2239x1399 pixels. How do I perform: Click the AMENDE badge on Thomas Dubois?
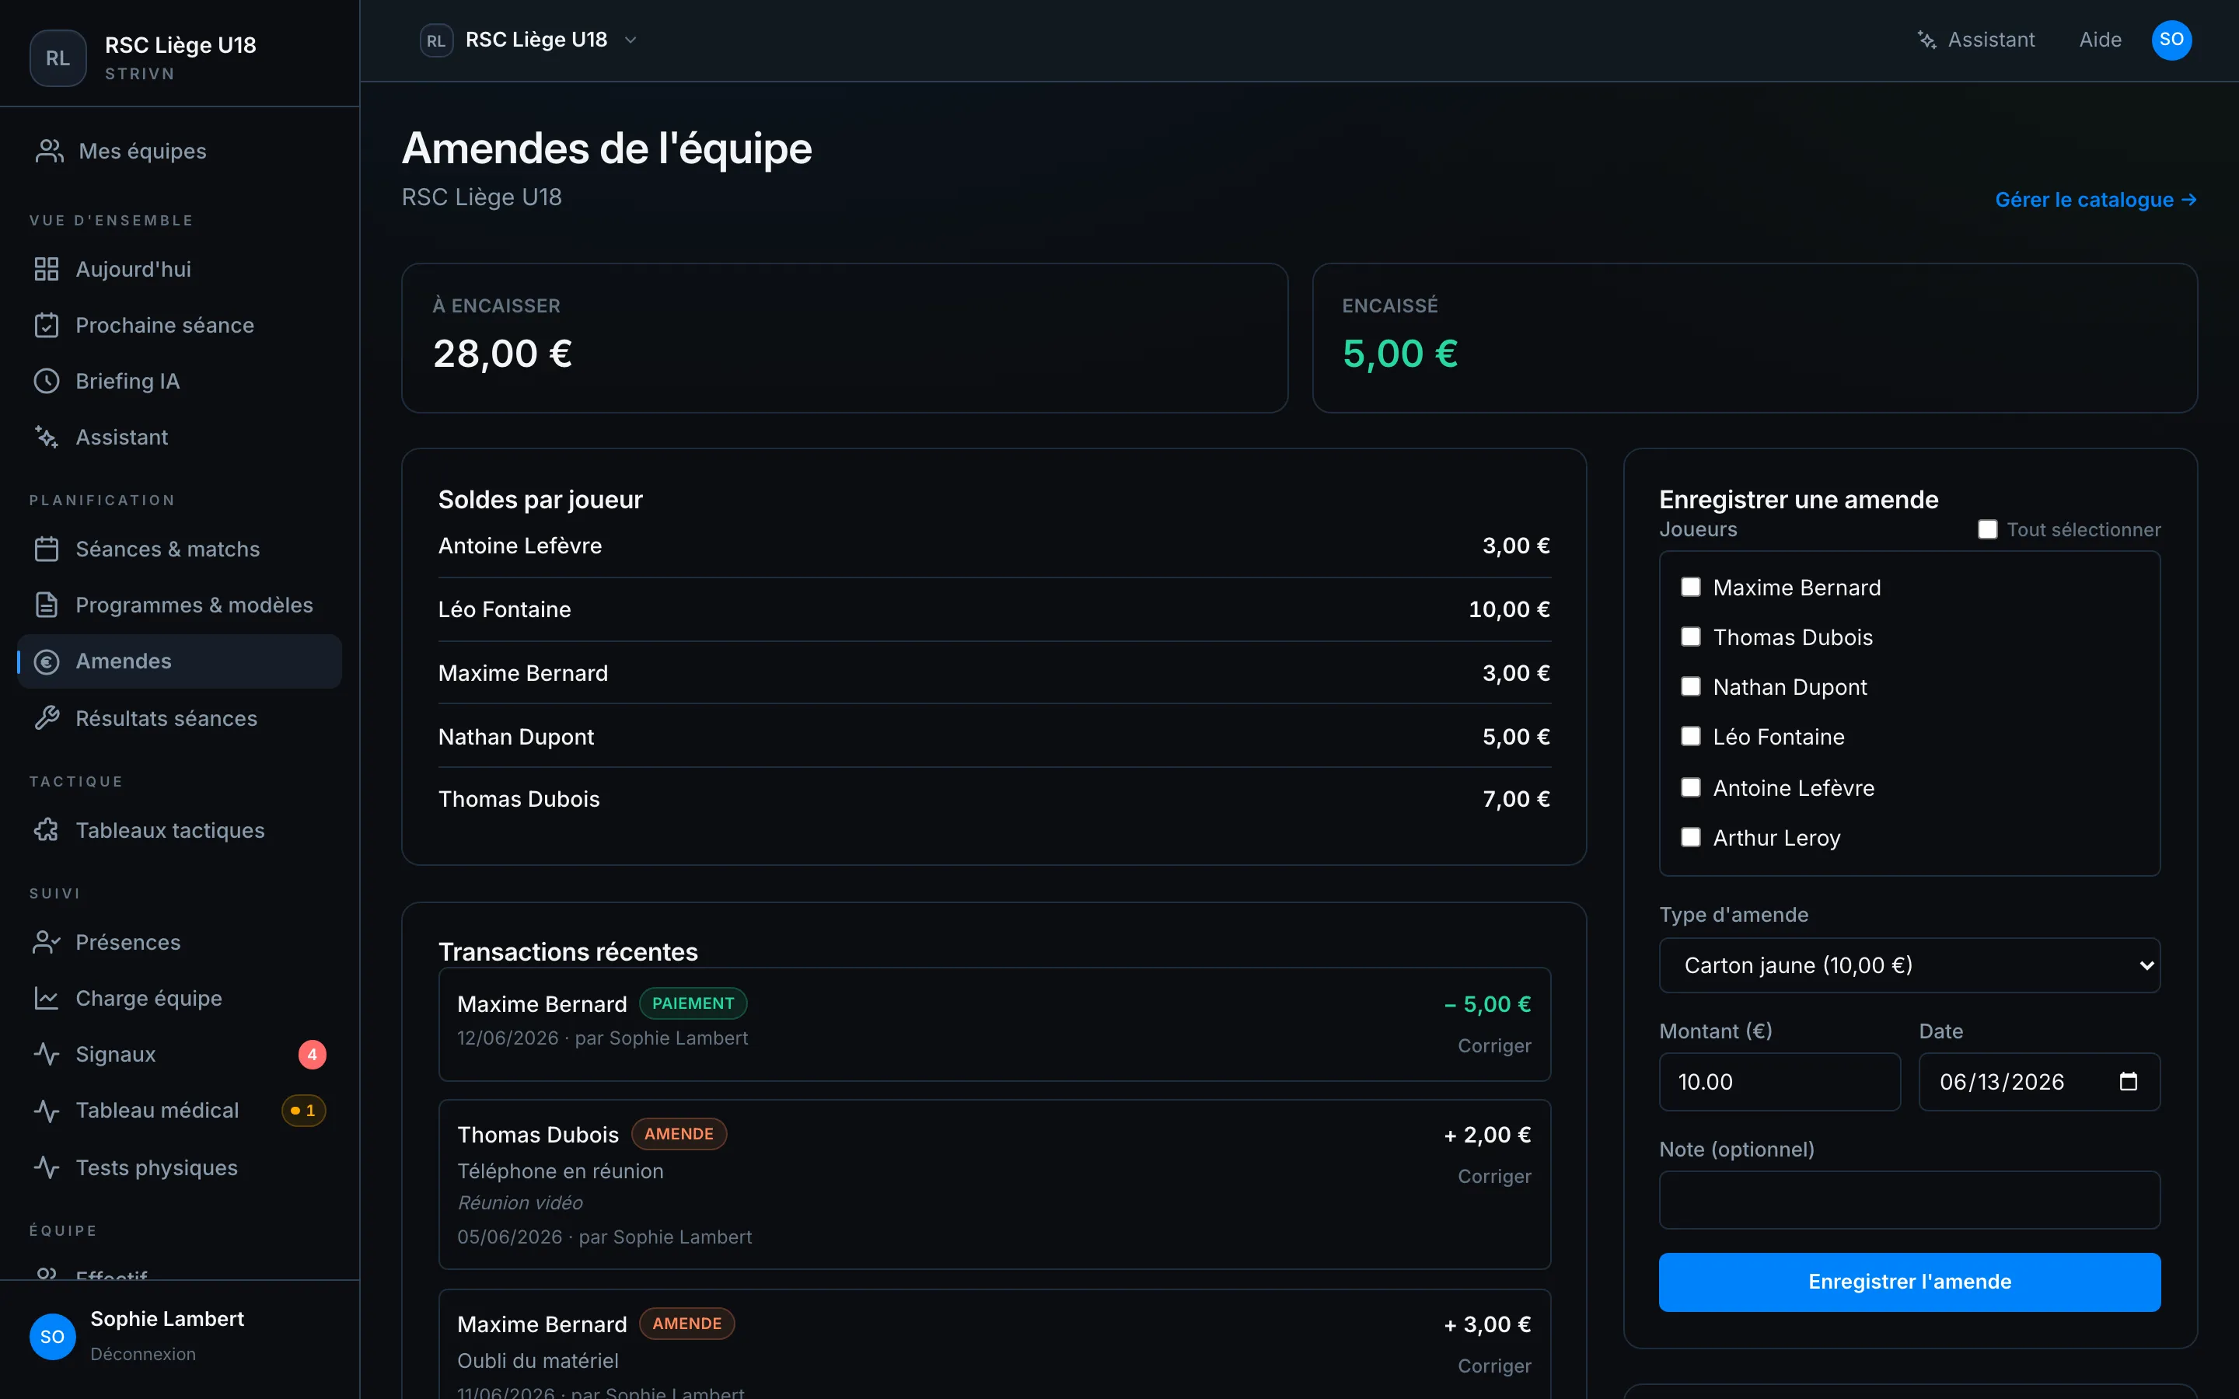click(x=679, y=1133)
